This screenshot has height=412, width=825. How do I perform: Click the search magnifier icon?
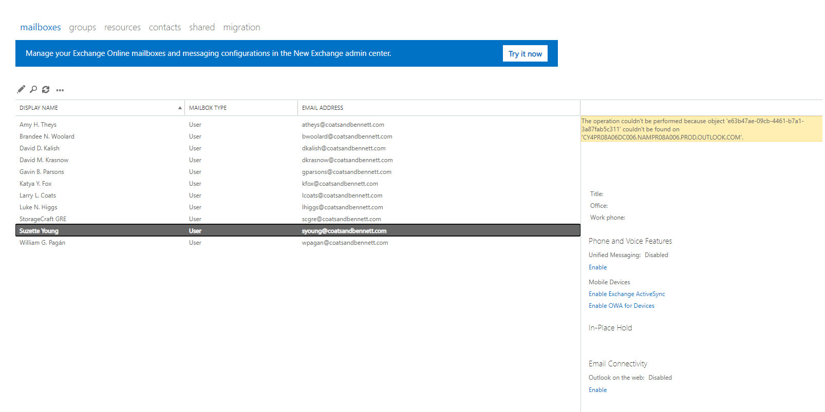tap(33, 89)
